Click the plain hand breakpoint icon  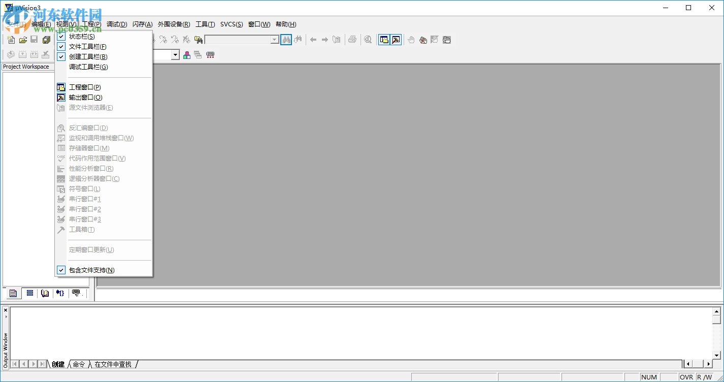pyautogui.click(x=411, y=40)
